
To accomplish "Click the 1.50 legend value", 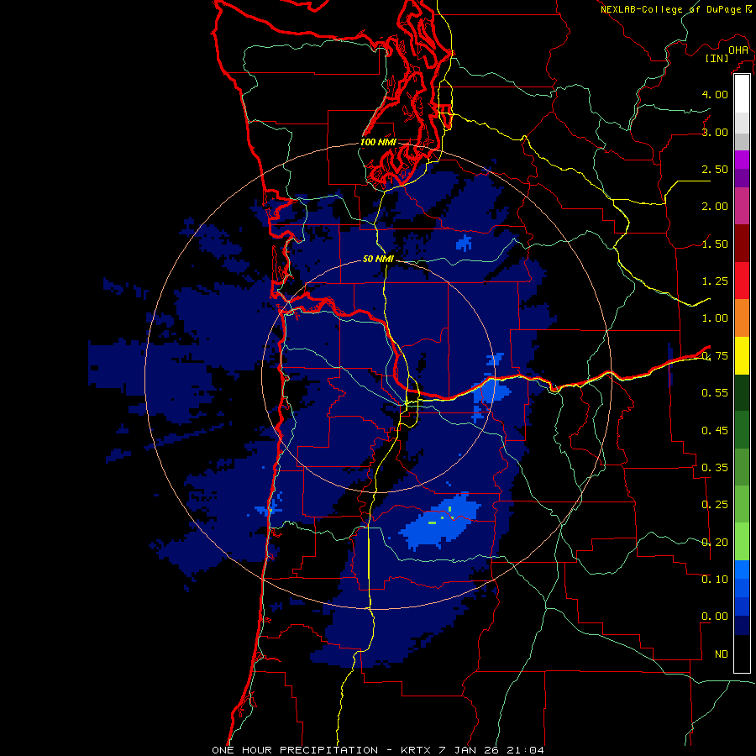I will (715, 244).
